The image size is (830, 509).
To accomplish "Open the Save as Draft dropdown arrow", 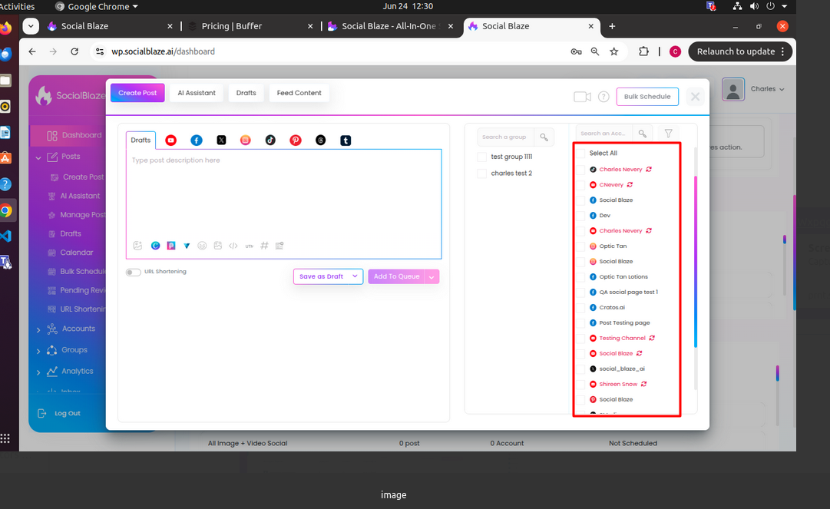I will (x=355, y=276).
